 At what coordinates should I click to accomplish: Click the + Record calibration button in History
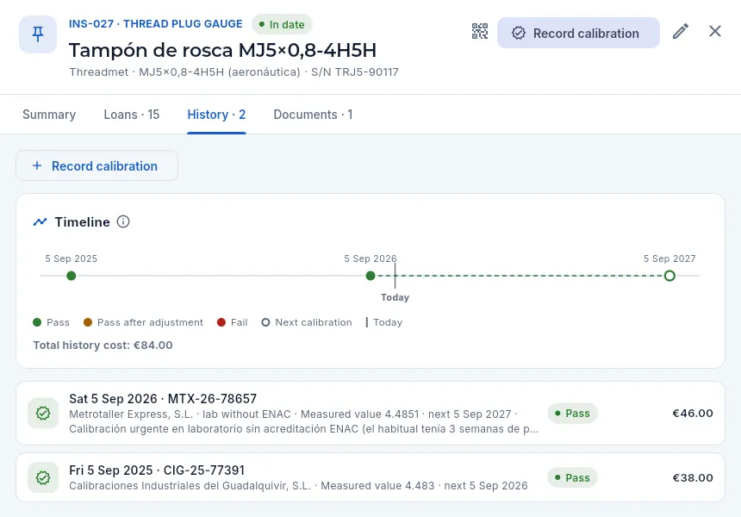point(97,166)
